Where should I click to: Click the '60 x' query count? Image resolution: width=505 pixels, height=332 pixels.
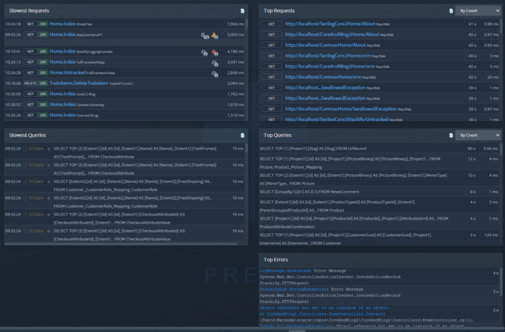coord(472,149)
